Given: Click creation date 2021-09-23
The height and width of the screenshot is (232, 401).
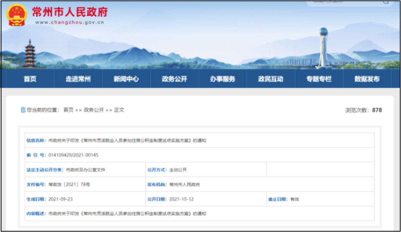Looking at the screenshot, I should 61,199.
